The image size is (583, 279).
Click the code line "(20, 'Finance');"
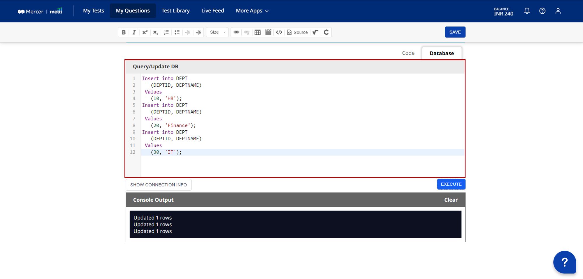pyautogui.click(x=173, y=125)
